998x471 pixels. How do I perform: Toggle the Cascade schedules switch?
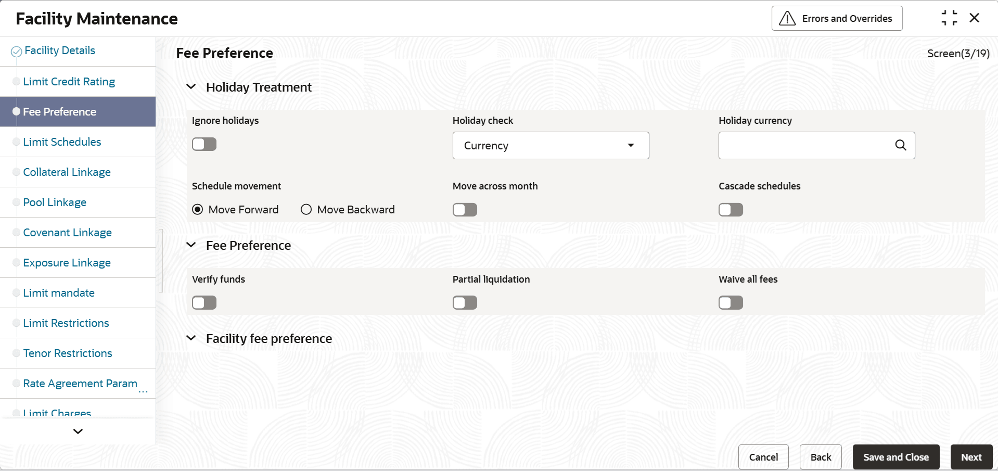pos(731,210)
